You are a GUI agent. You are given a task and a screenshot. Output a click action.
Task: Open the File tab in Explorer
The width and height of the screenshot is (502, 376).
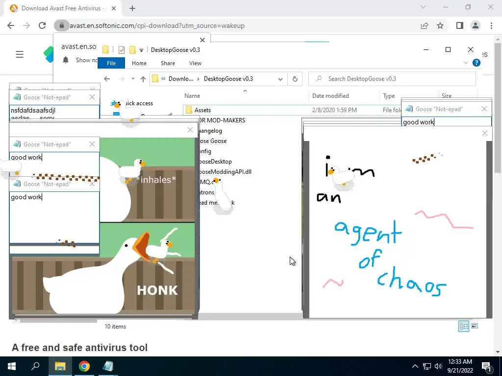pyautogui.click(x=111, y=63)
